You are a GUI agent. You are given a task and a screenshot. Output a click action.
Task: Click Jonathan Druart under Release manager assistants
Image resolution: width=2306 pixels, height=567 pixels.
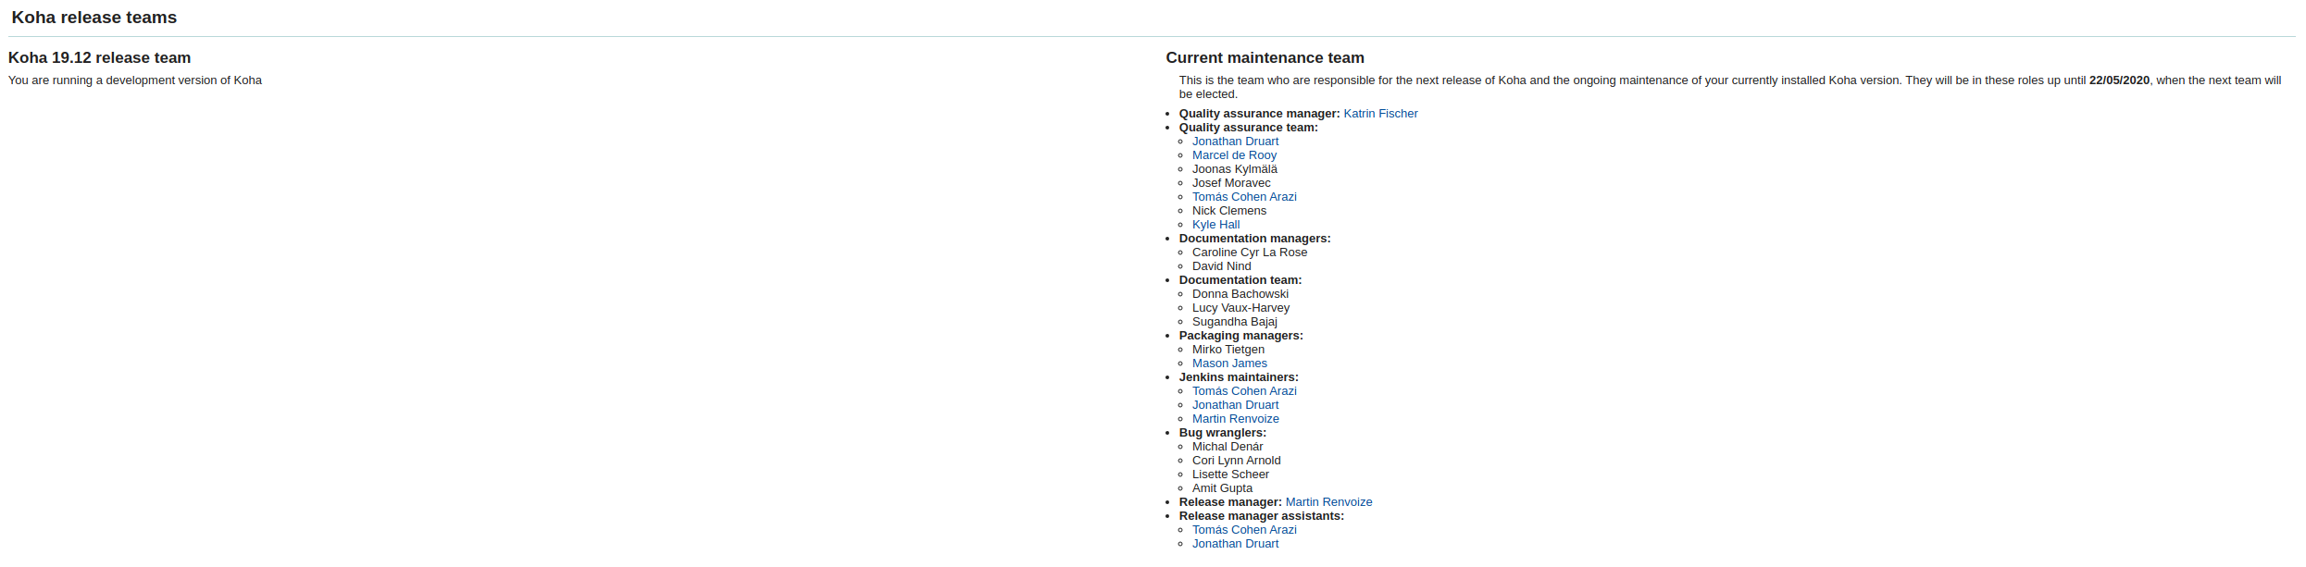pyautogui.click(x=1235, y=544)
